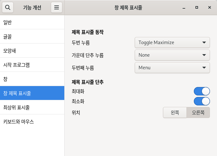Maximize the Tweaks window
This screenshot has width=217, height=156.
pyautogui.click(x=197, y=8)
